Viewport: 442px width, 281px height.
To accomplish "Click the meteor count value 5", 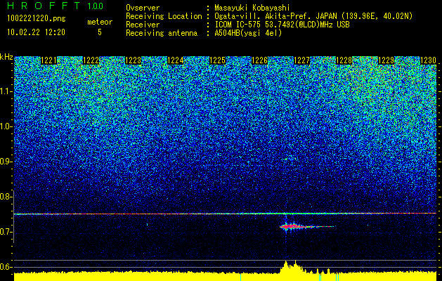I will (100, 32).
